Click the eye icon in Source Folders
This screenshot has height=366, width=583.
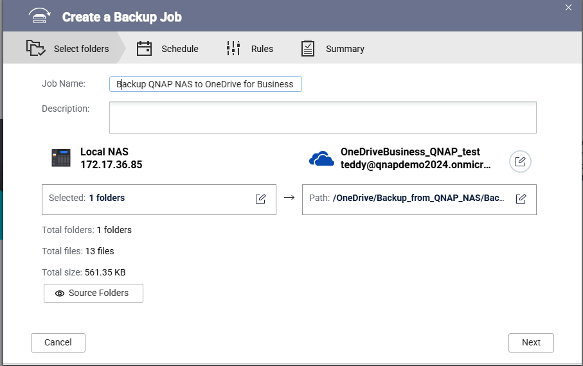(x=60, y=293)
